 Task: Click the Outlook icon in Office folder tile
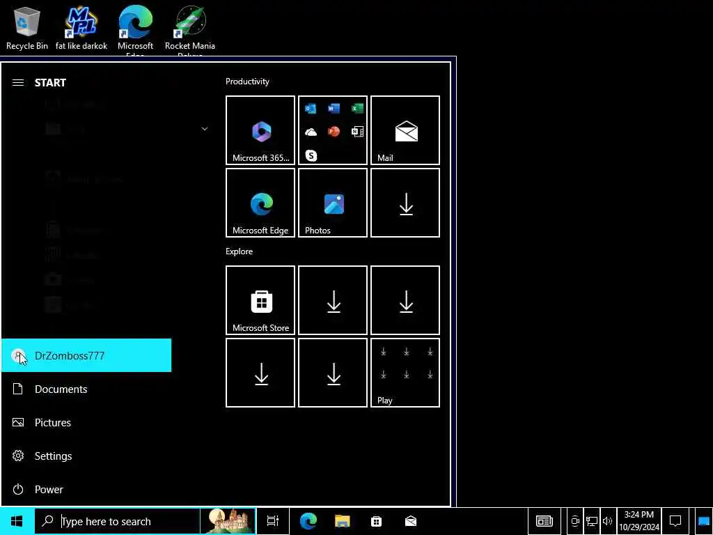pos(311,108)
